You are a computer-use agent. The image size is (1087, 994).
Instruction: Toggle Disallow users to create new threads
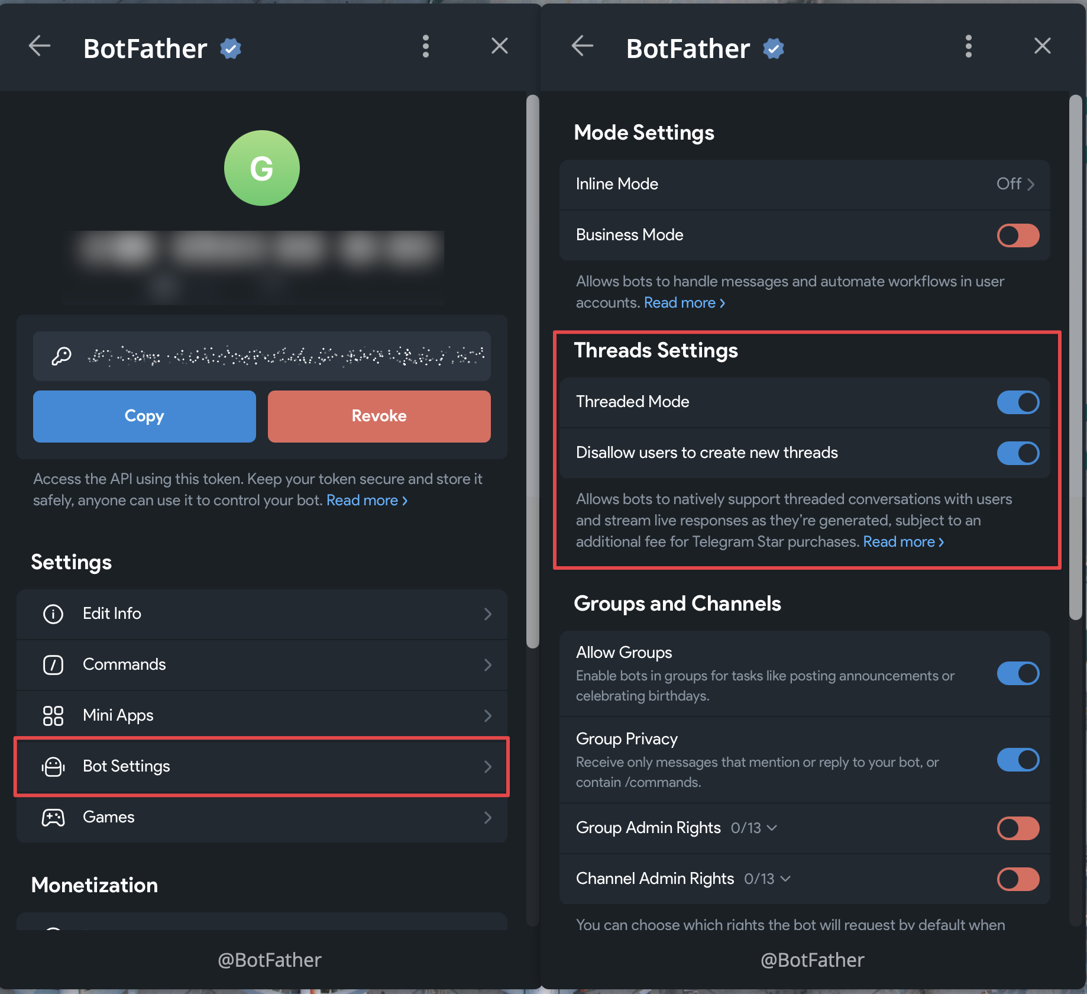[1018, 453]
